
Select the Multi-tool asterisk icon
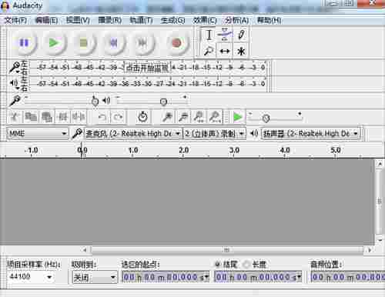click(x=241, y=52)
